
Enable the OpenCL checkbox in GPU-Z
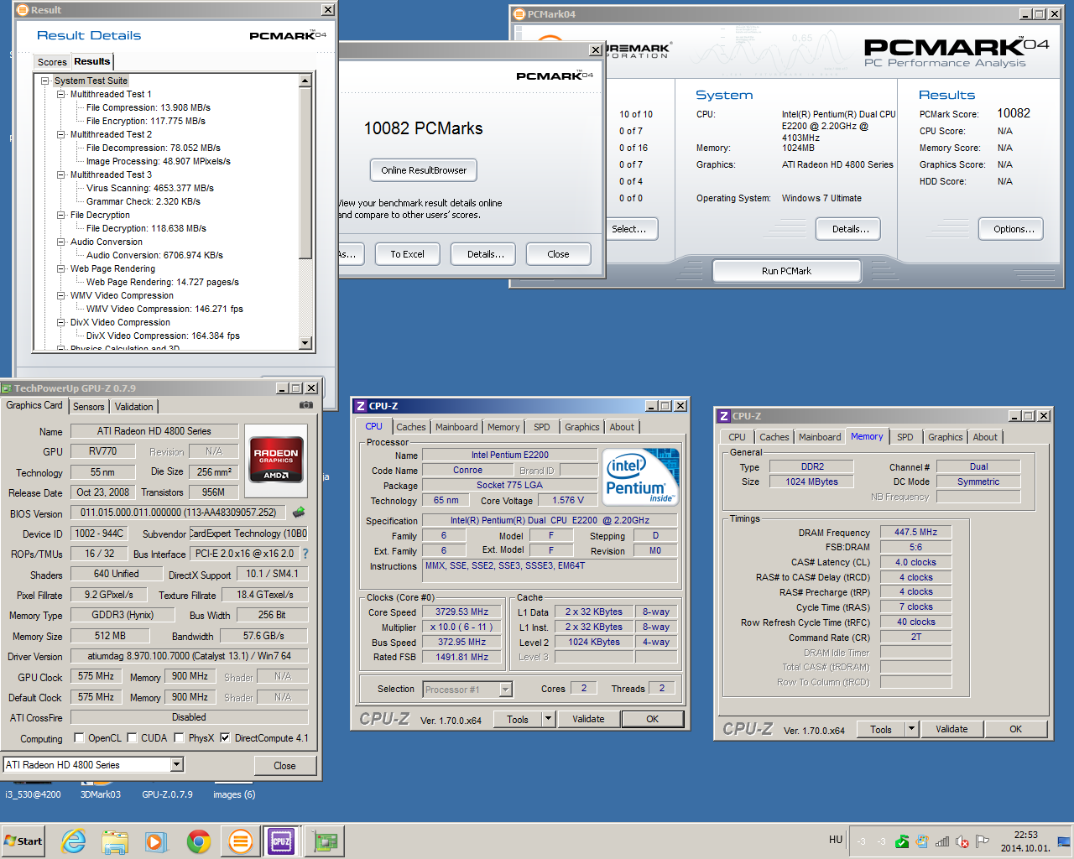click(79, 738)
